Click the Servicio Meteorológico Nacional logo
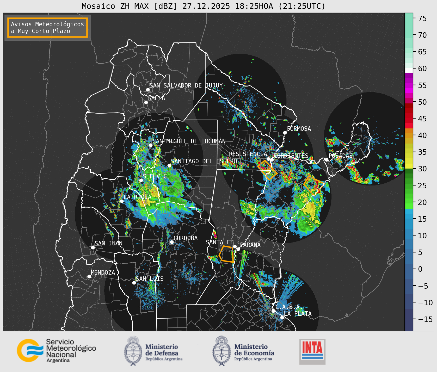The width and height of the screenshot is (437, 372). click(56, 350)
